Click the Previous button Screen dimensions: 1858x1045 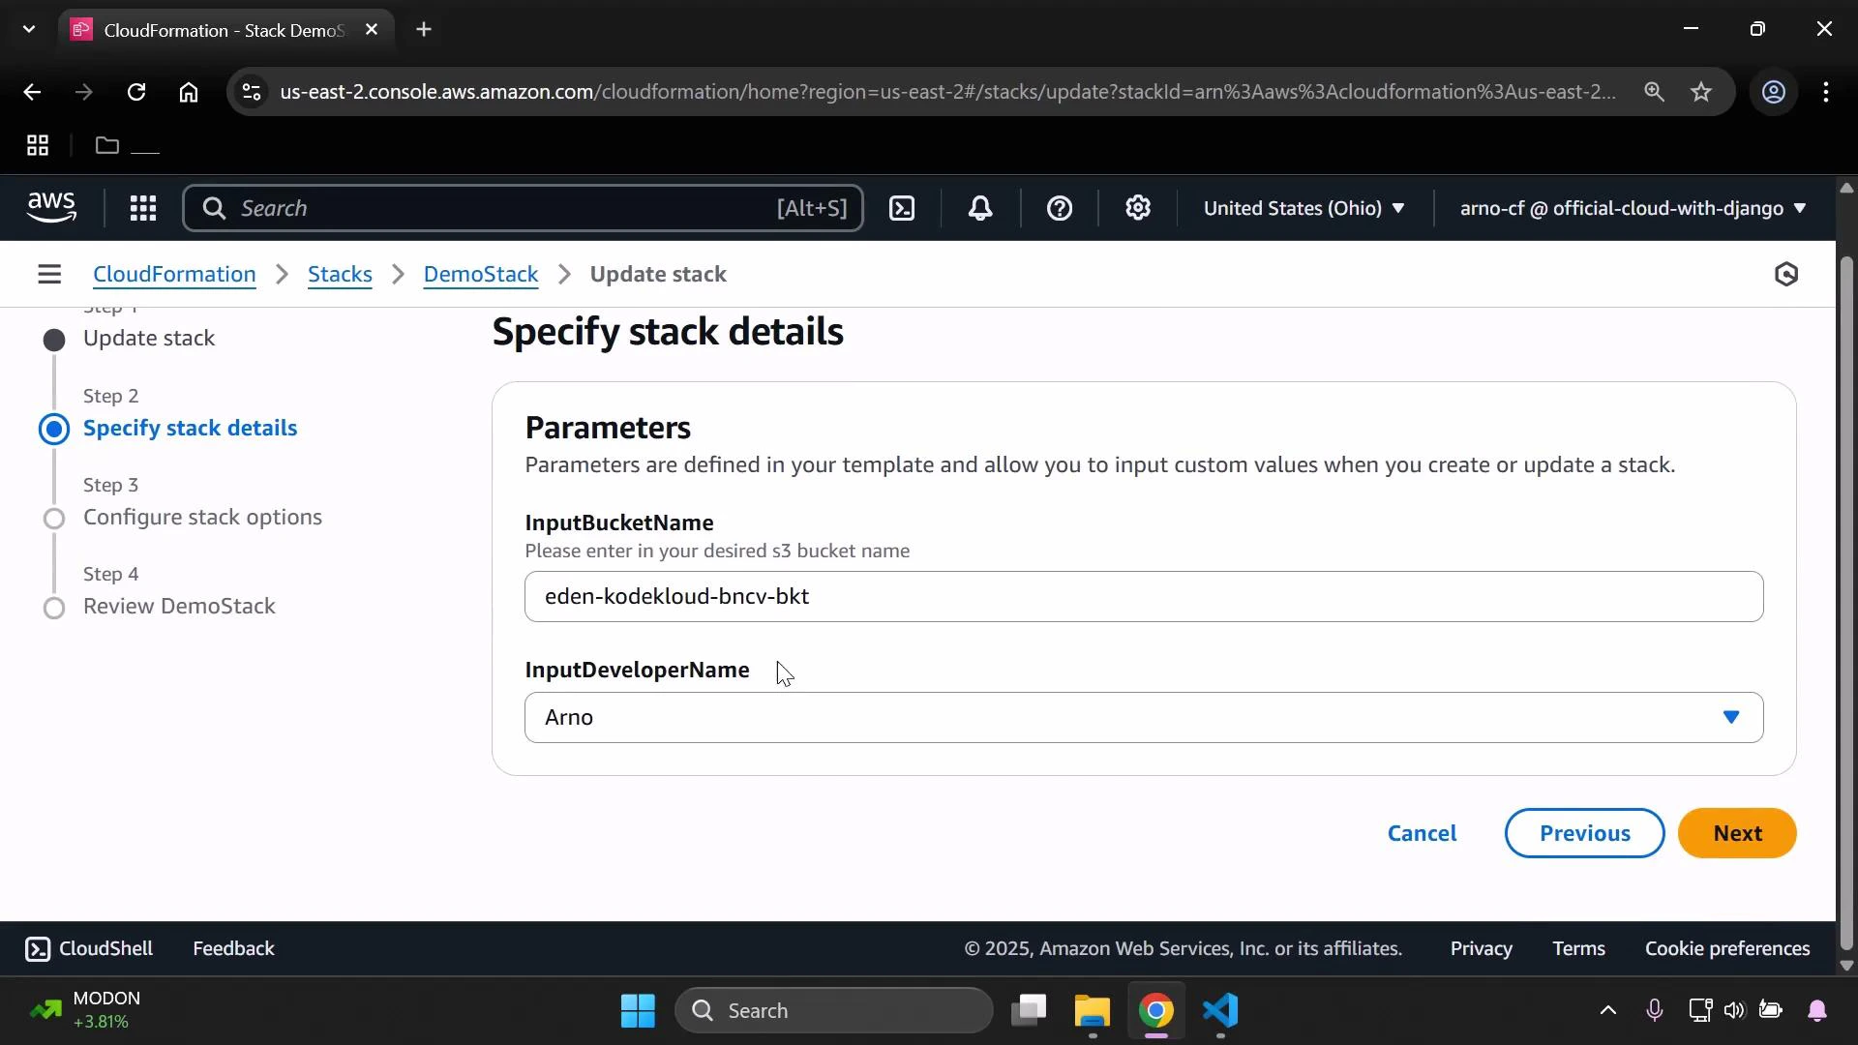[1584, 834]
